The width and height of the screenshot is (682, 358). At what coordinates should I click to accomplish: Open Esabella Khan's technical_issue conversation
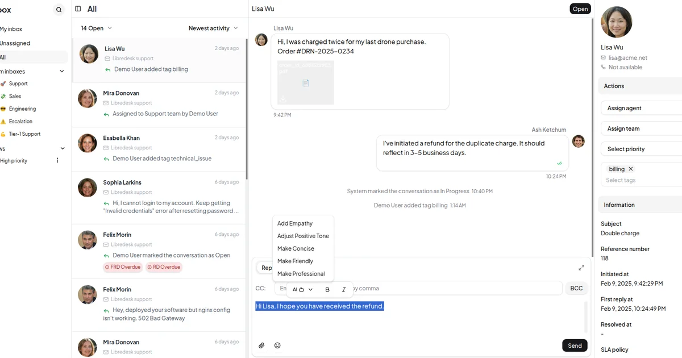click(159, 149)
